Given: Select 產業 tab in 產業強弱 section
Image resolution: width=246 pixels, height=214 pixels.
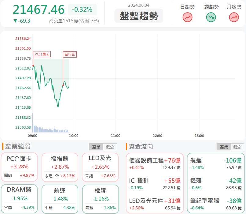Looking at the screenshot, I should [96, 147].
